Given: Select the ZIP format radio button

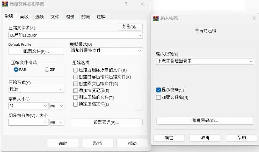Looking at the screenshot, I should 47,69.
